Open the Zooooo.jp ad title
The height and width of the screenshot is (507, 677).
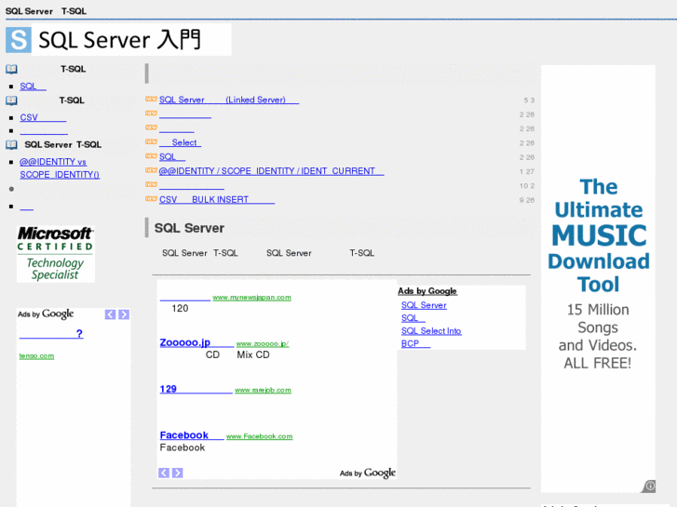point(196,342)
